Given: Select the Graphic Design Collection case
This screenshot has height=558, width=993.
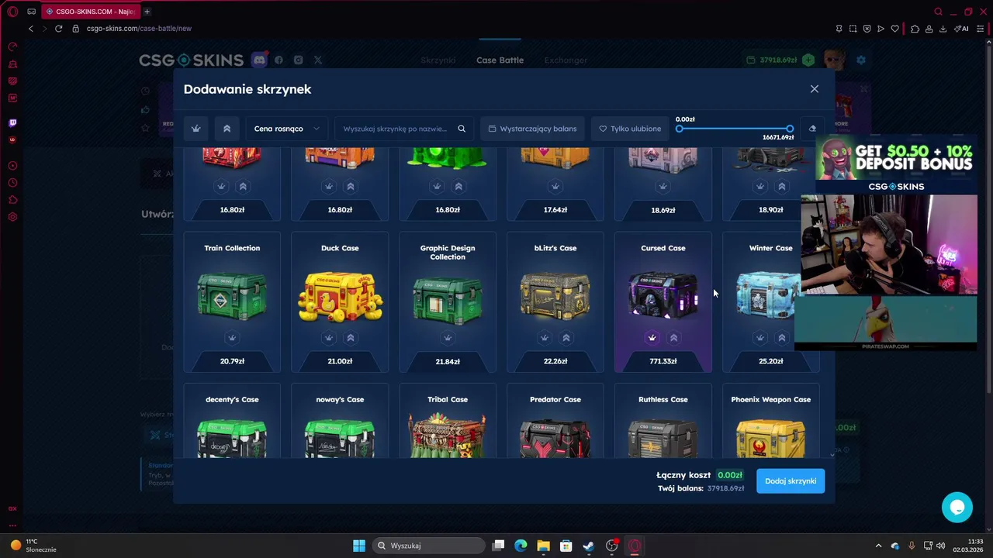Looking at the screenshot, I should (x=448, y=302).
